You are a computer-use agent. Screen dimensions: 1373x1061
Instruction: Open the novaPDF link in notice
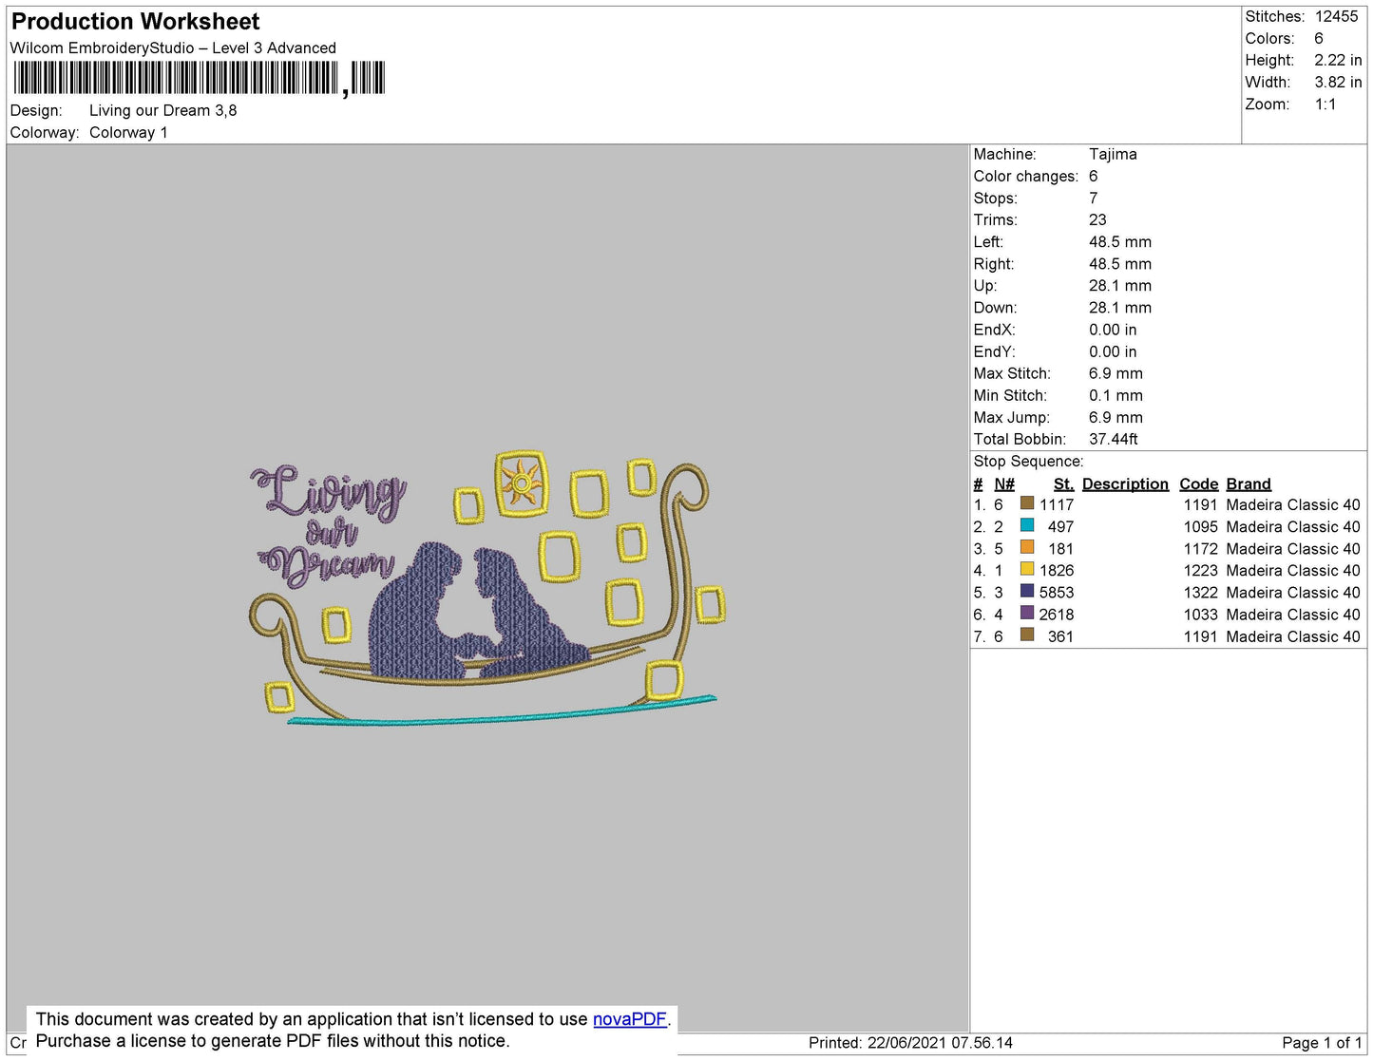(629, 1019)
